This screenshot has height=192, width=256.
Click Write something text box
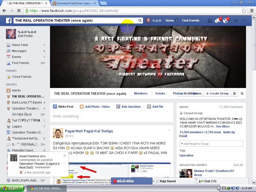pyautogui.click(x=111, y=116)
